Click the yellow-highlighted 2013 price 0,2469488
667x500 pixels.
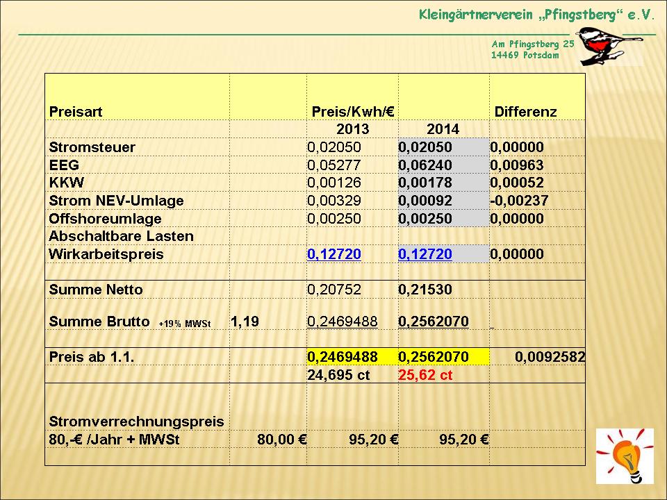pos(343,357)
